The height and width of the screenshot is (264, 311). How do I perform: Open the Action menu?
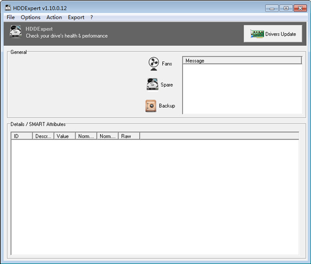click(x=54, y=17)
